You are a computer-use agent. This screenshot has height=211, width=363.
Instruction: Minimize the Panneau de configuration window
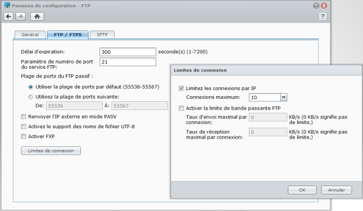[316, 5]
